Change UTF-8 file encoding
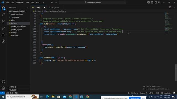The image size is (177, 99). click(x=151, y=93)
